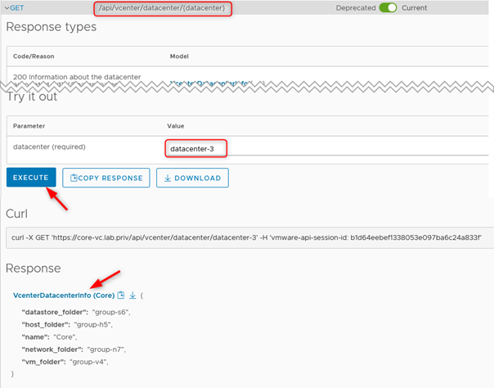Click the "Response types" heading
494x388 pixels.
(x=52, y=27)
